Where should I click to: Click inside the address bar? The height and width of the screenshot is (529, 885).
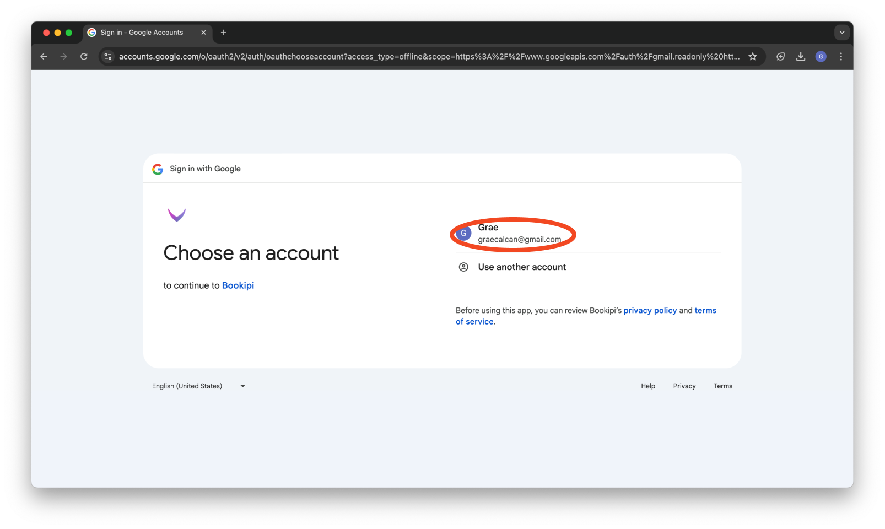(x=386, y=56)
